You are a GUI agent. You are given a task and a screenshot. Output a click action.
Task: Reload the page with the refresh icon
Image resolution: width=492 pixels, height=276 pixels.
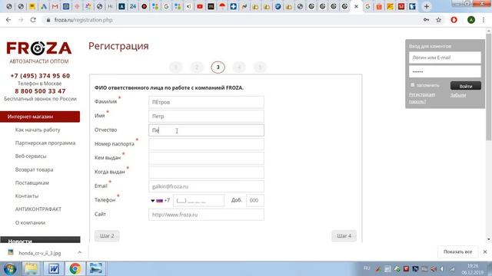point(33,20)
